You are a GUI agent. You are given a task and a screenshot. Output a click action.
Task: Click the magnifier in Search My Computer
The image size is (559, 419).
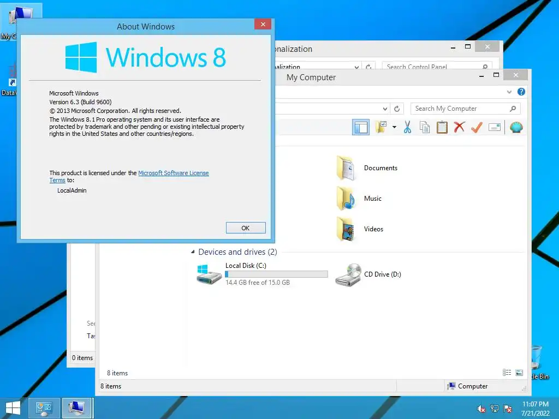click(x=513, y=109)
